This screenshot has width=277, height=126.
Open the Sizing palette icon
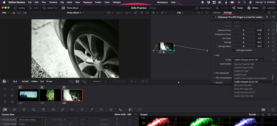tap(140, 110)
